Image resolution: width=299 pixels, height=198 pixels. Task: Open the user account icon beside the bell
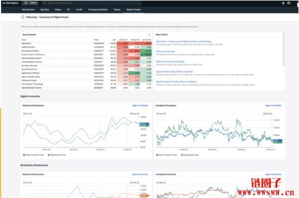(289, 3)
